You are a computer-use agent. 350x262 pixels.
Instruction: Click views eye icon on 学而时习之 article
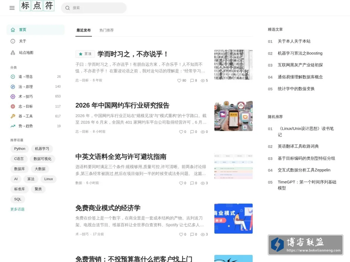click(203, 81)
